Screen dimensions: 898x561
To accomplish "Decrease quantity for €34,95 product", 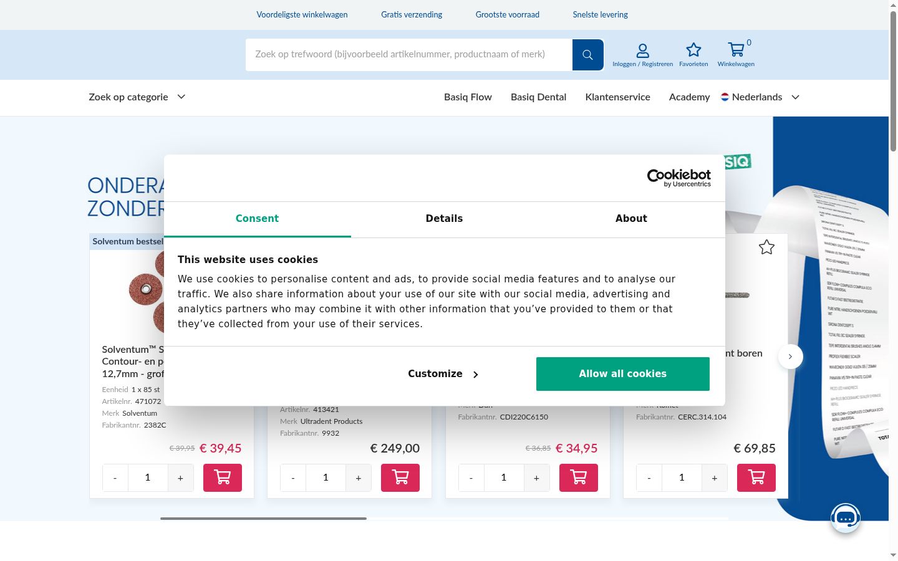I will 471,477.
